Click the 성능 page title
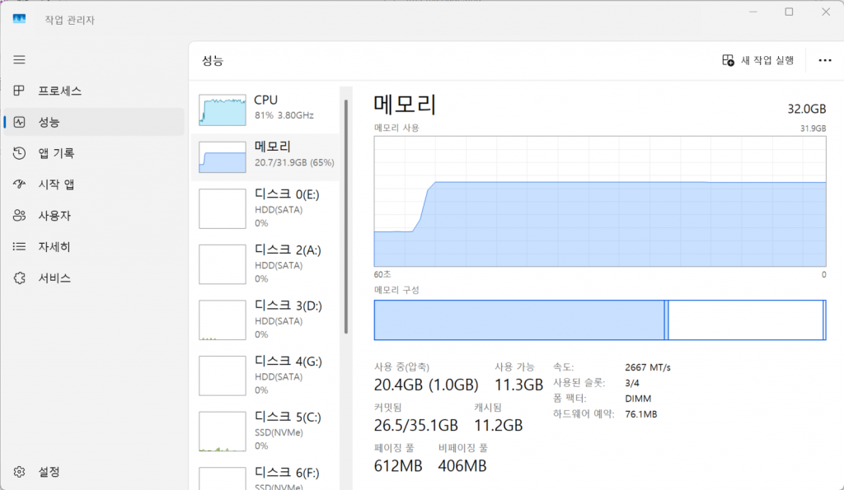Screen dimensions: 844x490 213,60
